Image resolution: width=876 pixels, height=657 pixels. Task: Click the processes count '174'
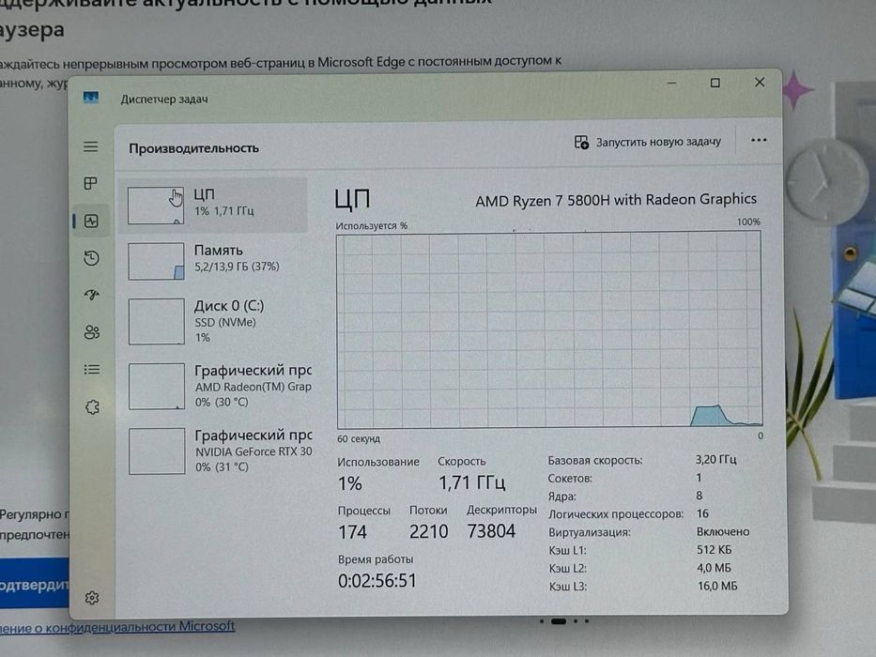click(x=352, y=532)
